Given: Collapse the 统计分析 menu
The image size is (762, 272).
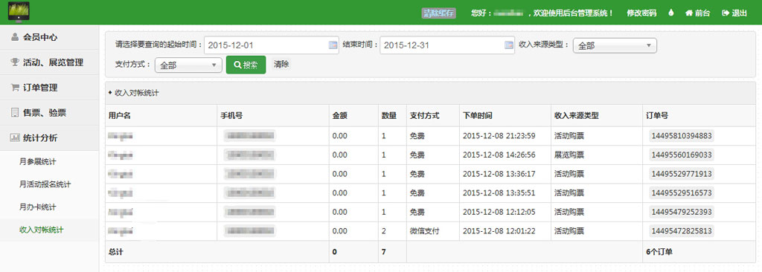Looking at the screenshot, I should point(49,138).
